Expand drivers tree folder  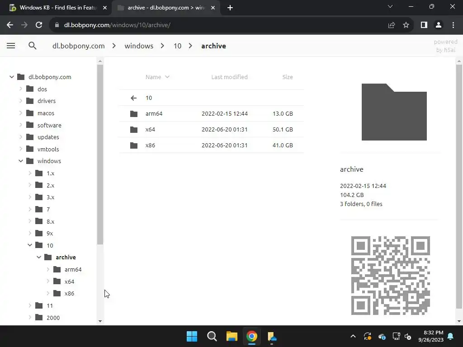coord(21,101)
